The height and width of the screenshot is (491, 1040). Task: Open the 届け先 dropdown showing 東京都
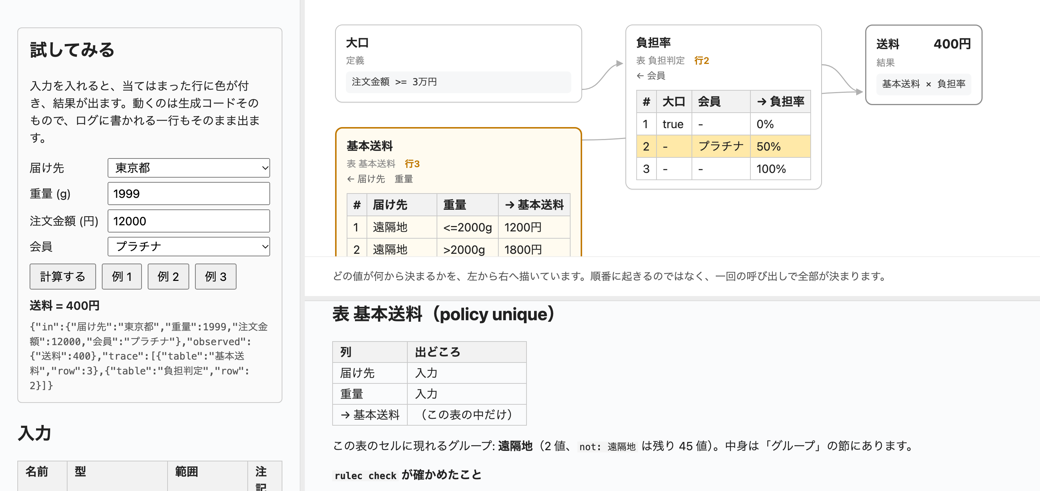tap(188, 168)
